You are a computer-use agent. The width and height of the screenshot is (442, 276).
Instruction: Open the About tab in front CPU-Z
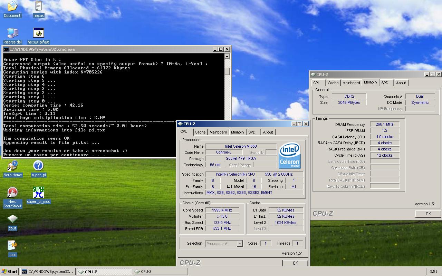[268, 132]
